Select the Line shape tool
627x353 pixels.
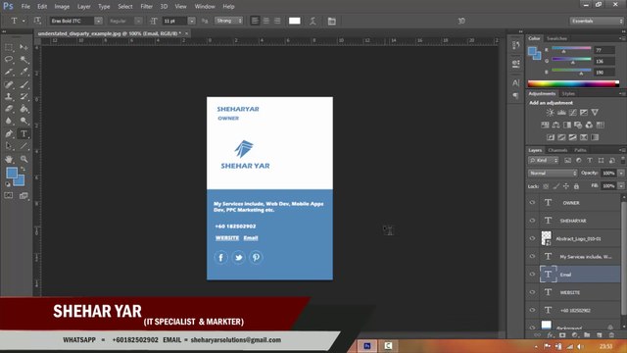(x=24, y=146)
